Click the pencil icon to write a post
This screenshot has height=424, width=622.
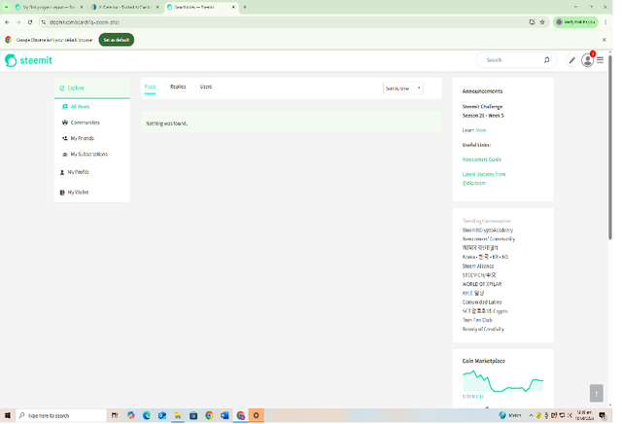pyautogui.click(x=571, y=60)
